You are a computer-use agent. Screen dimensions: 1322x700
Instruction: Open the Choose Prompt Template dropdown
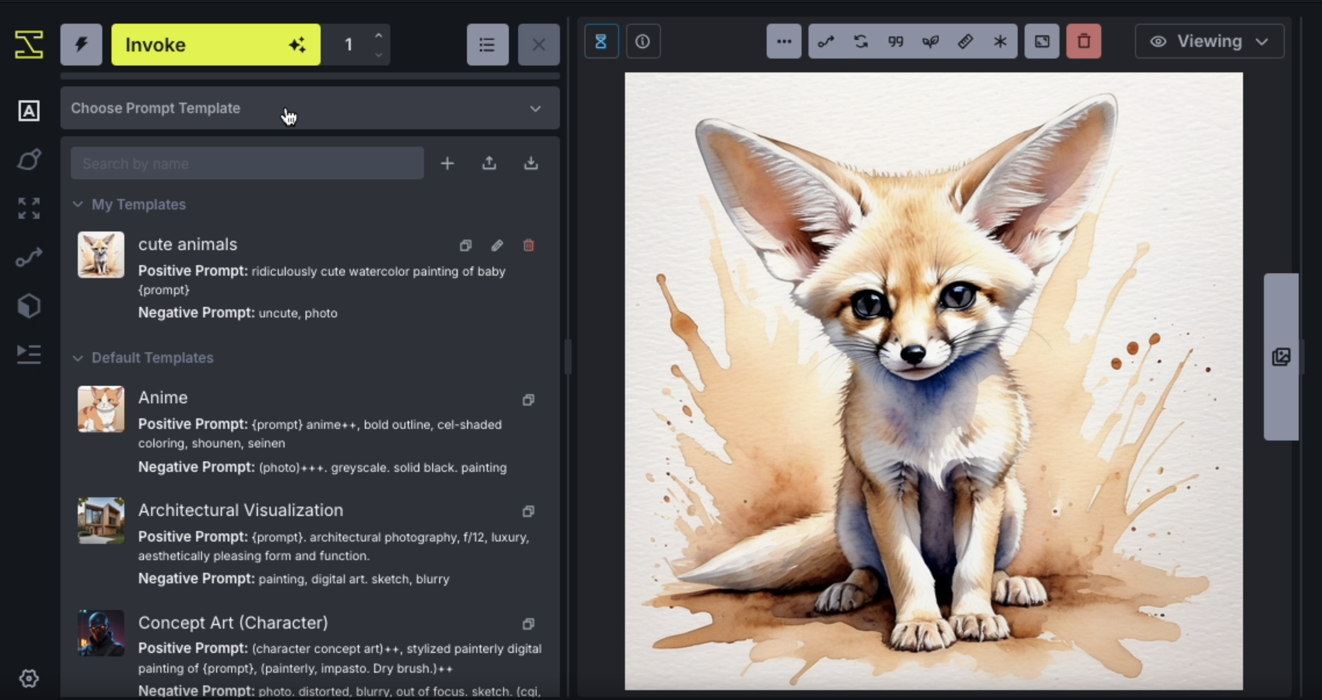[x=309, y=108]
